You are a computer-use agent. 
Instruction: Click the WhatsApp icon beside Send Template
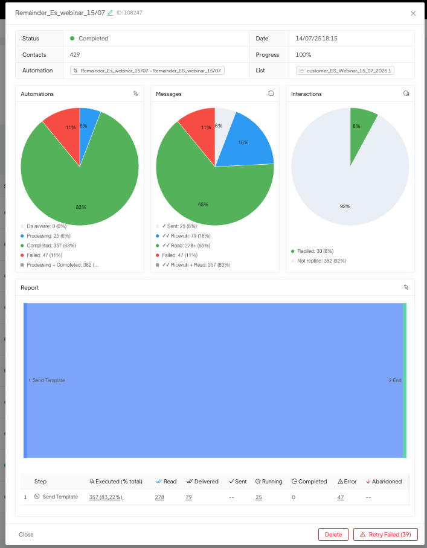click(x=37, y=497)
